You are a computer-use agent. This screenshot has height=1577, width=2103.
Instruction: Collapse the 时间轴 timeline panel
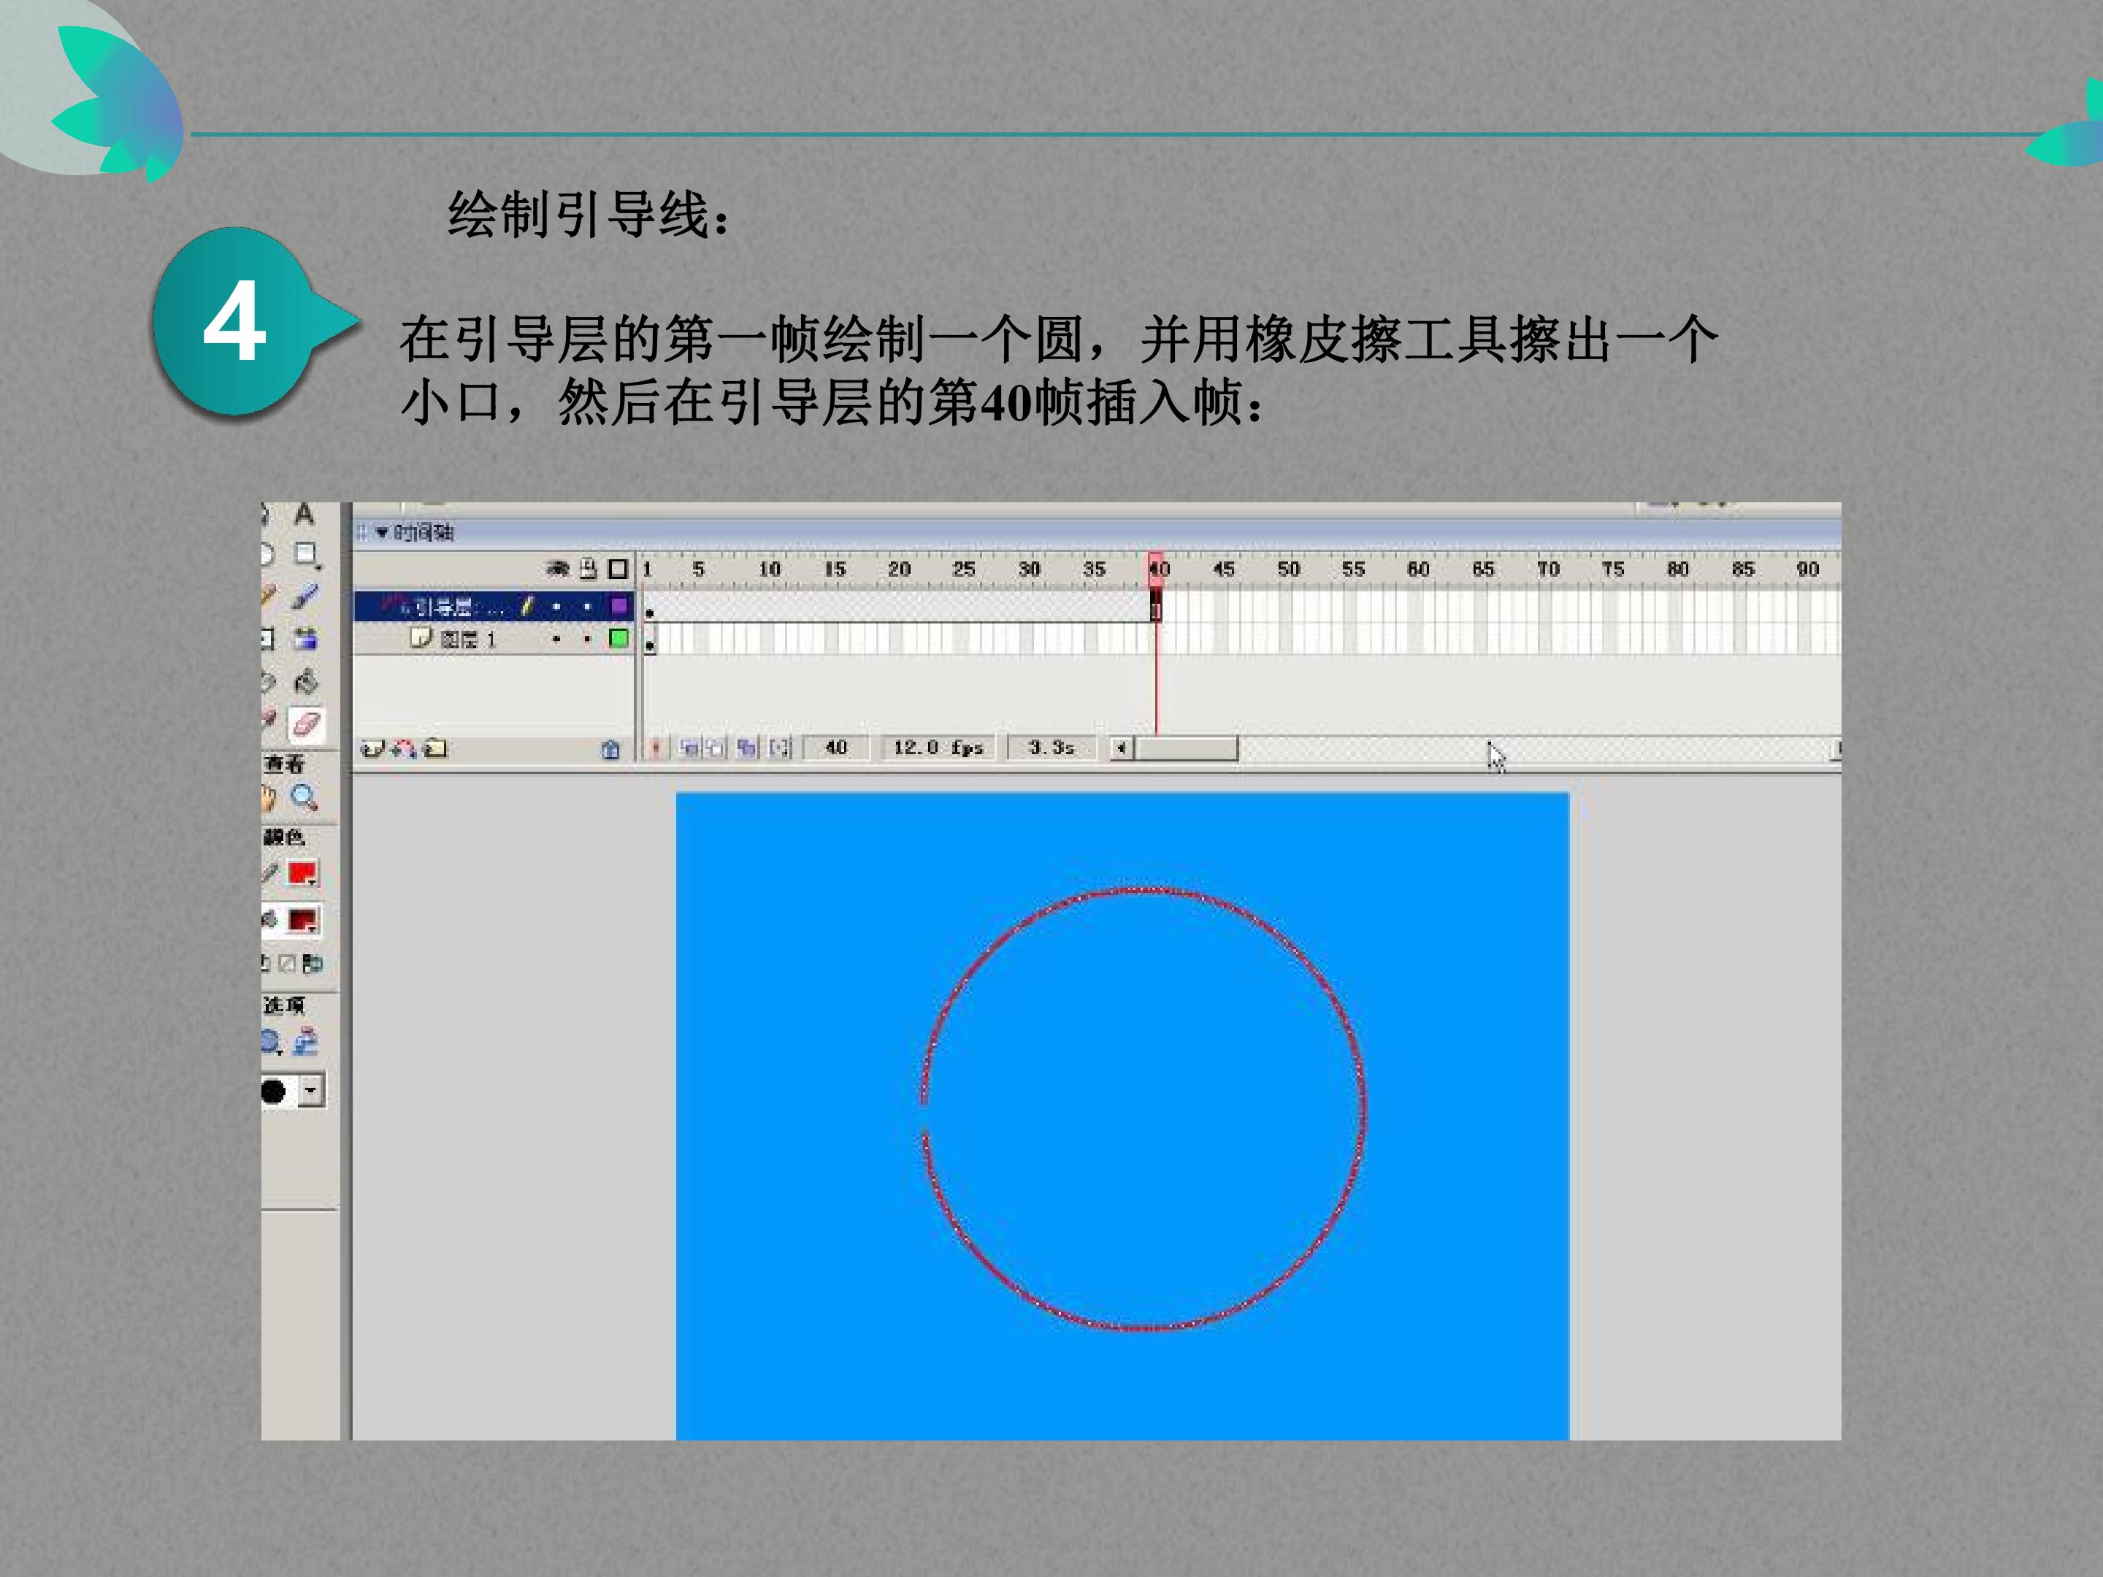click(x=382, y=532)
